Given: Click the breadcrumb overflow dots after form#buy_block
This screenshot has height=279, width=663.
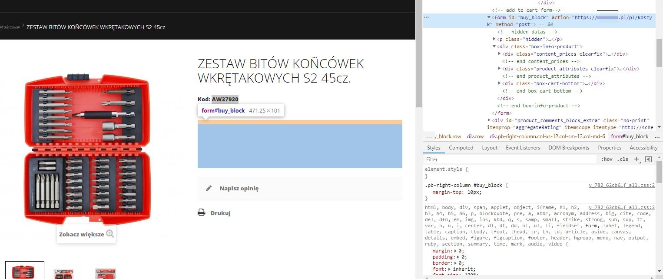Looking at the screenshot, I should (657, 136).
